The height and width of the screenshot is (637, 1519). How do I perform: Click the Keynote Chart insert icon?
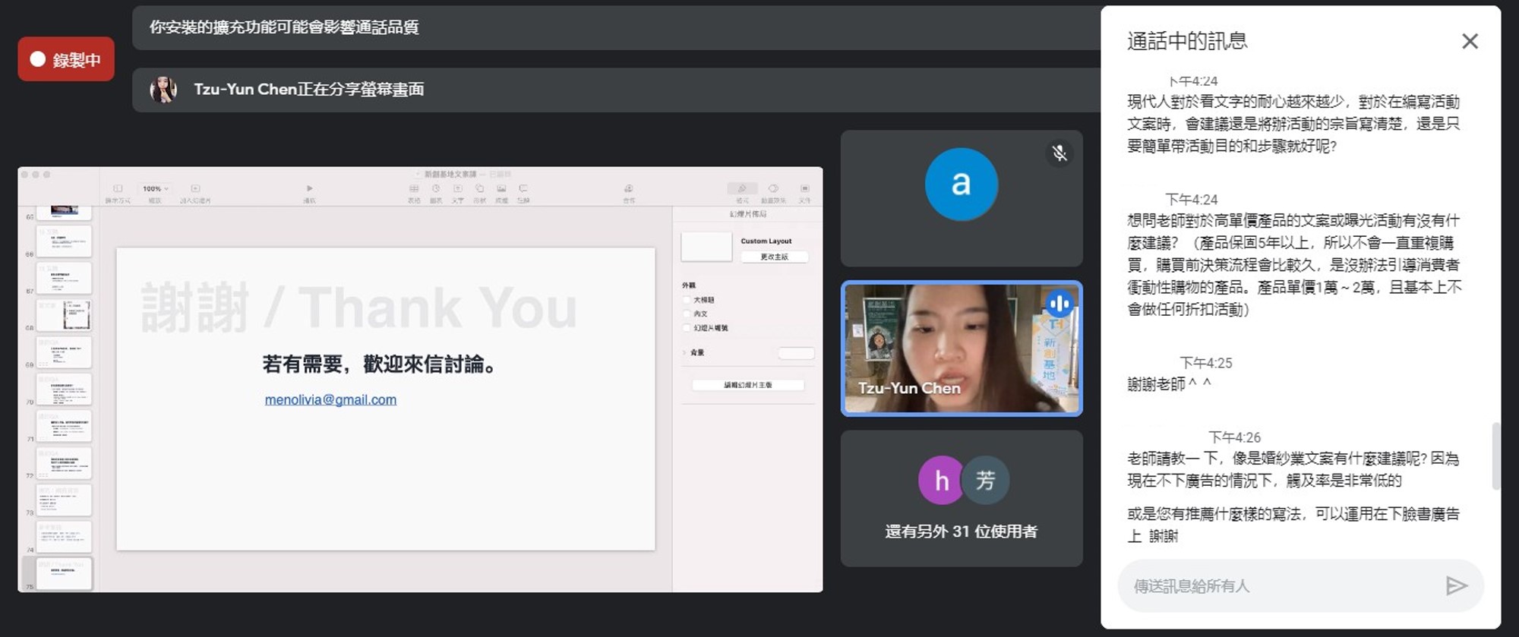tap(436, 188)
